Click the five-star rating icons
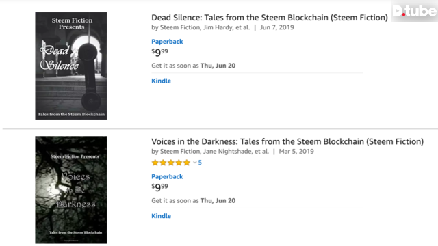Viewport: 438px width, 246px height. [170, 163]
